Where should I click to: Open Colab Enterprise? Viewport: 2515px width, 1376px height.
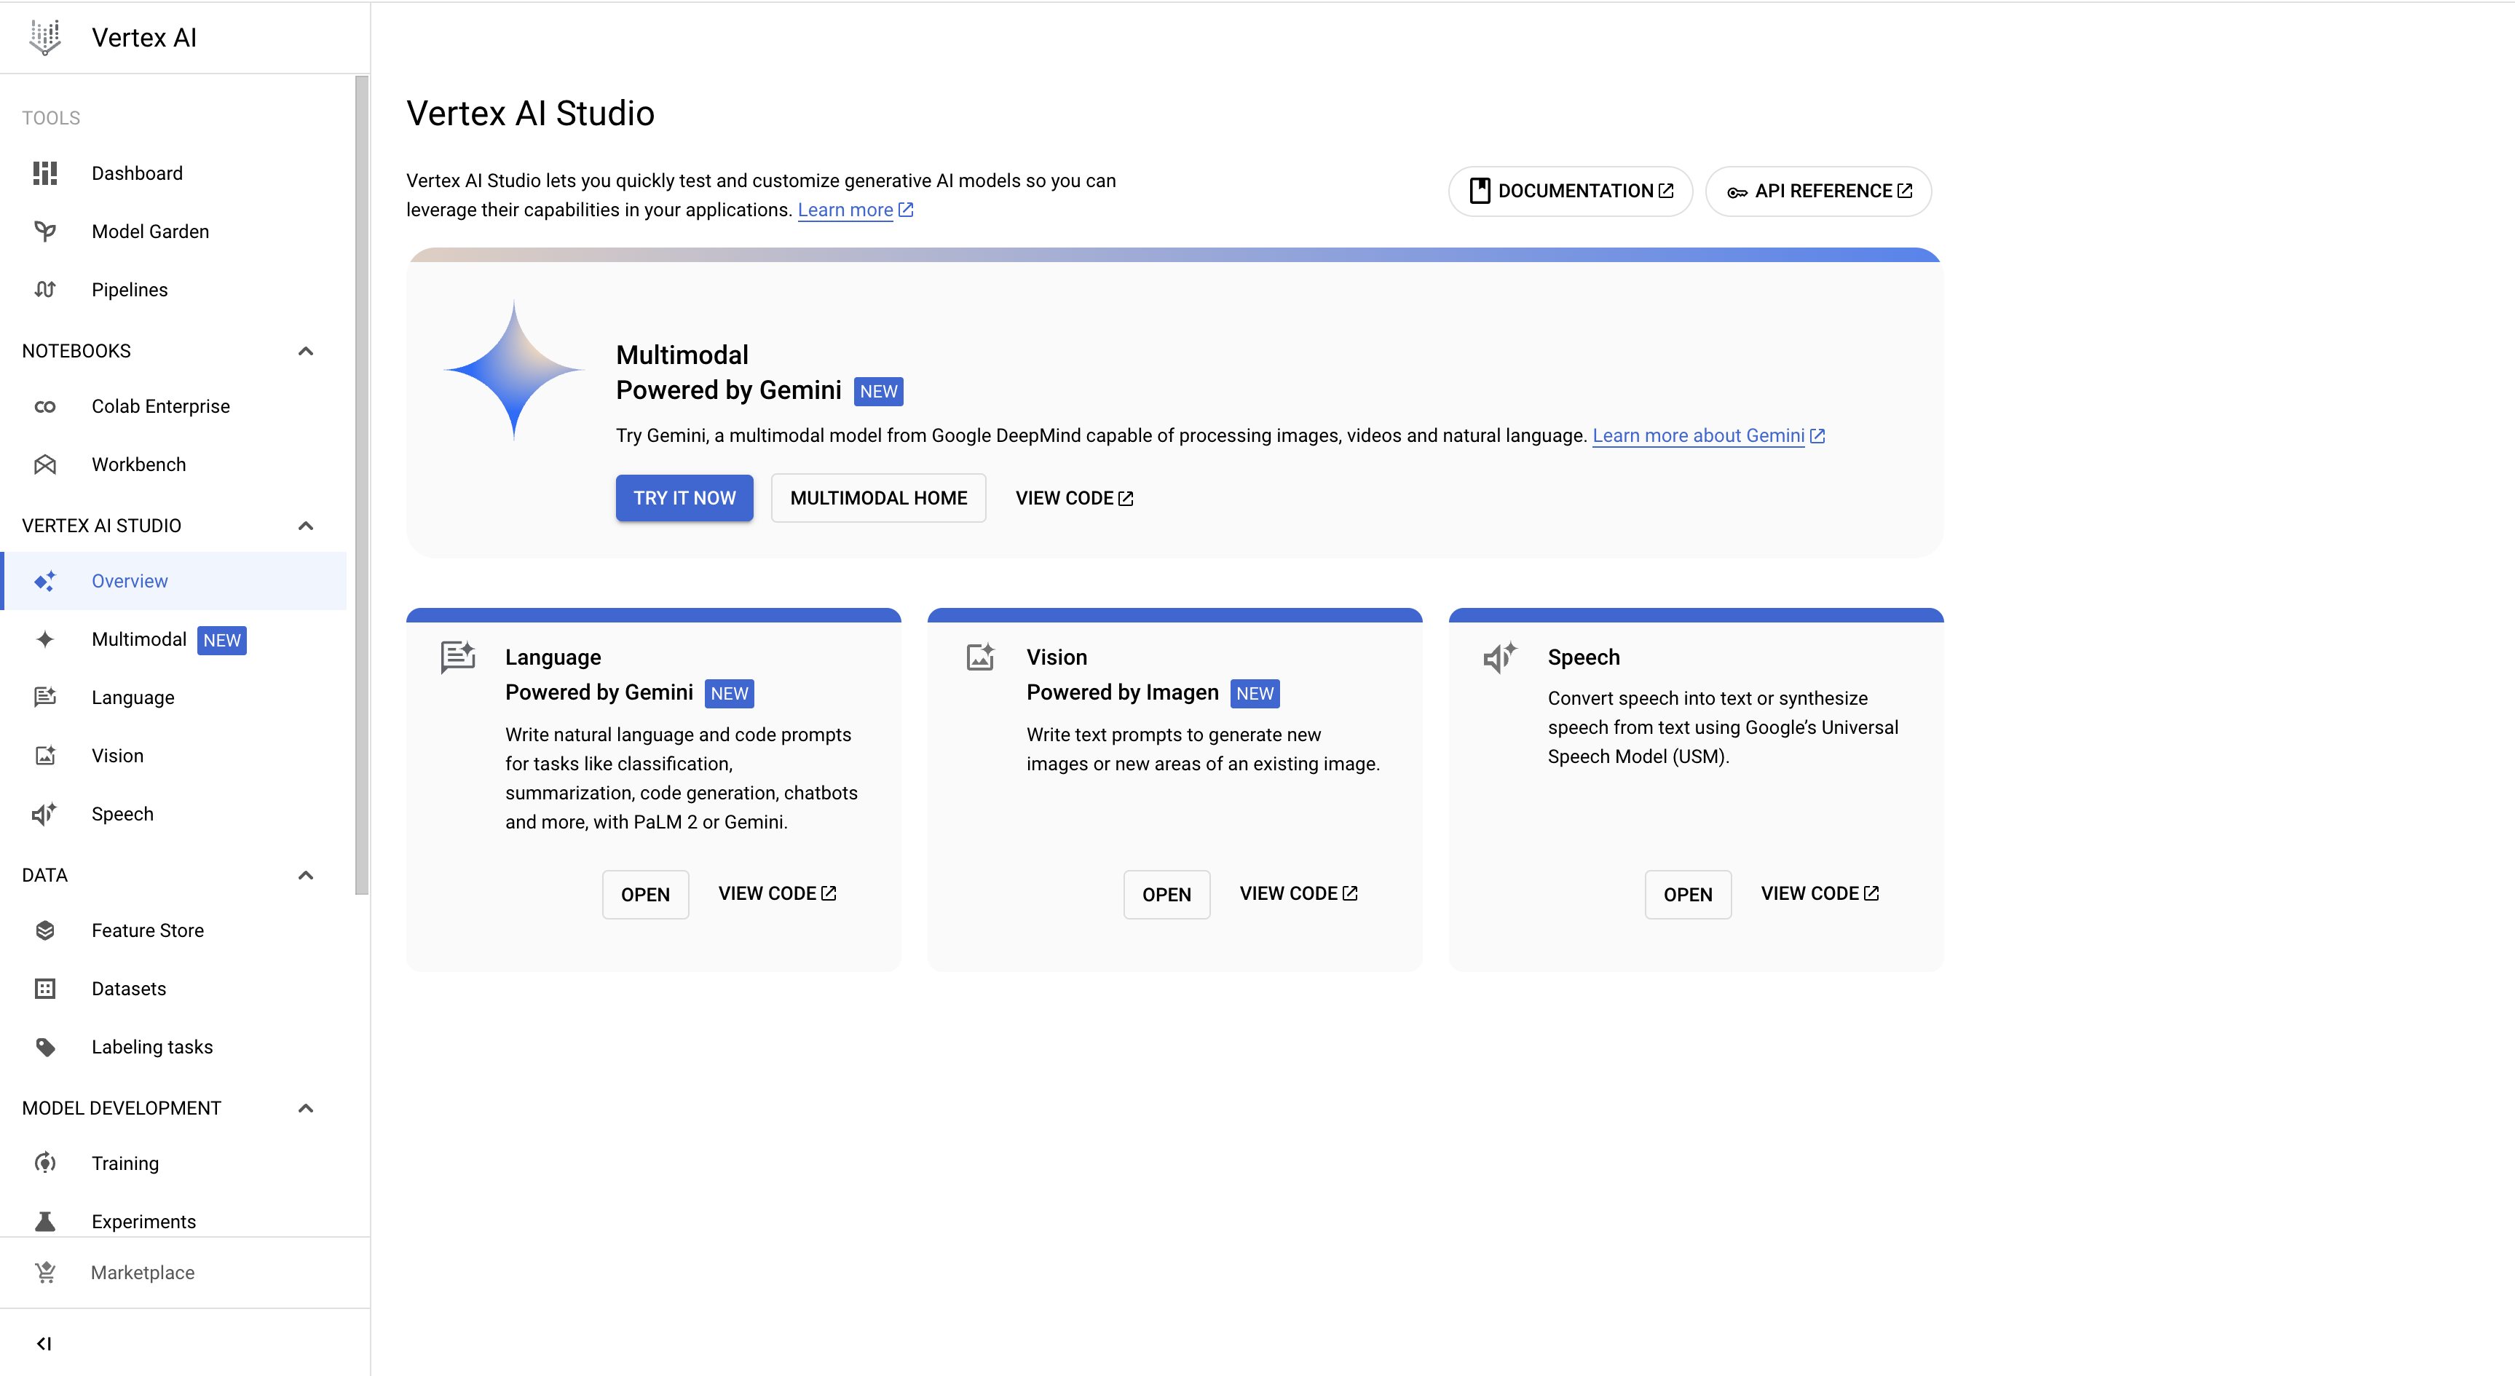tap(174, 406)
